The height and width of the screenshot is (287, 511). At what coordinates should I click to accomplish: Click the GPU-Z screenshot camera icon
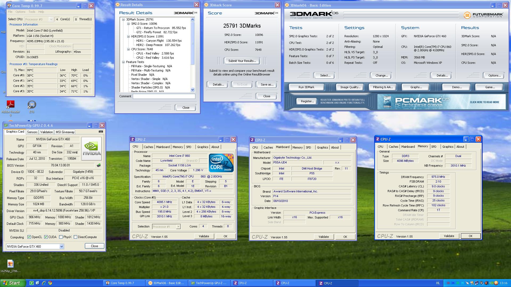tap(101, 132)
